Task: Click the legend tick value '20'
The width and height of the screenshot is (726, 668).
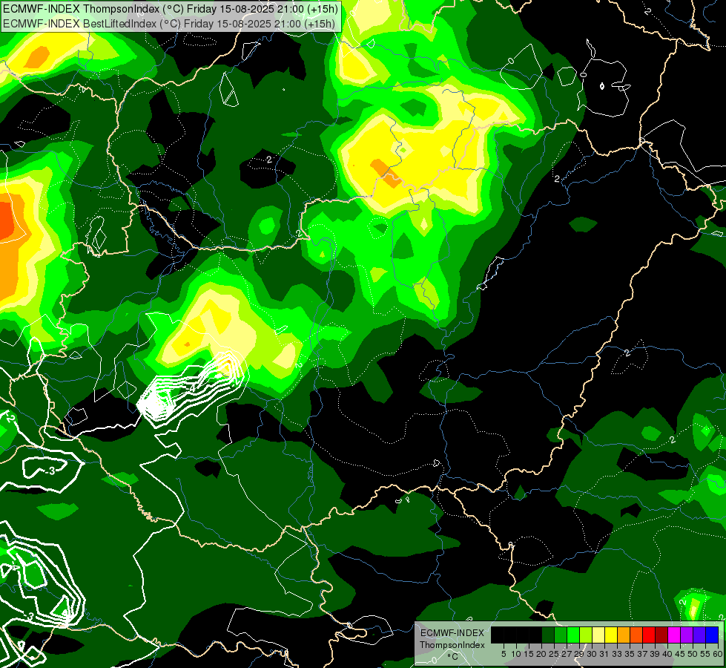Action: point(542,654)
